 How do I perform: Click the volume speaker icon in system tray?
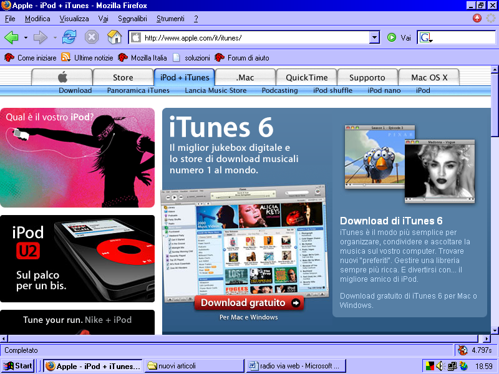click(440, 366)
